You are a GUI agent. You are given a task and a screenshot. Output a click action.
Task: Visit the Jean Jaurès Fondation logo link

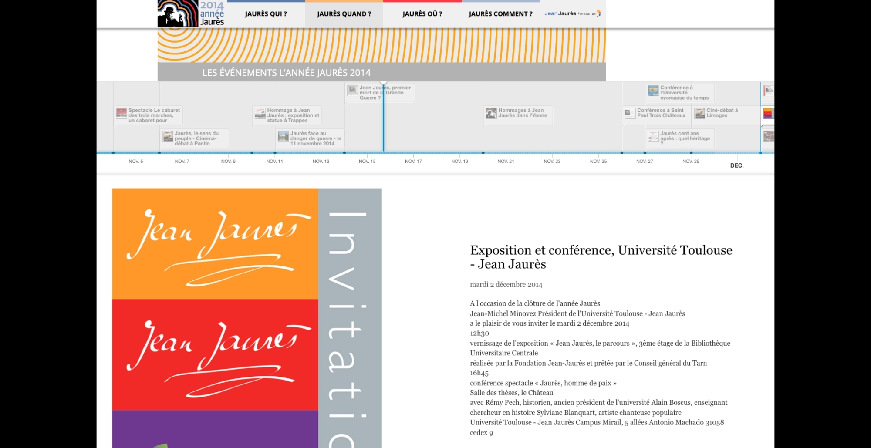[573, 13]
